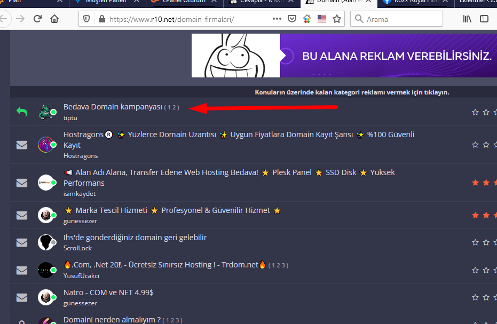Click the colorful extension icon in URL bar
The height and width of the screenshot is (324, 497).
point(307,19)
